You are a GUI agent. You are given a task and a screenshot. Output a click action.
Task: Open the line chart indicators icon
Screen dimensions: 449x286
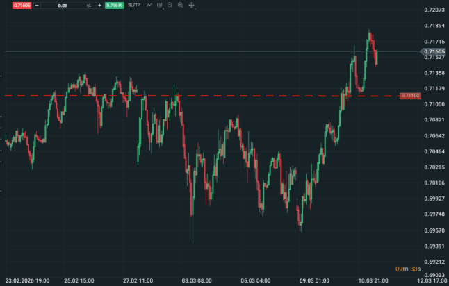click(x=149, y=5)
